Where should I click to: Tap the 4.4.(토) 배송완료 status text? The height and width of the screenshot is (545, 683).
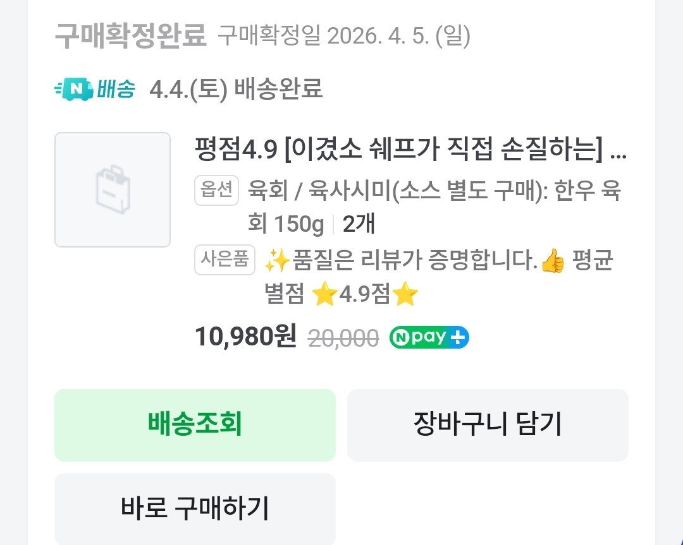tap(236, 90)
